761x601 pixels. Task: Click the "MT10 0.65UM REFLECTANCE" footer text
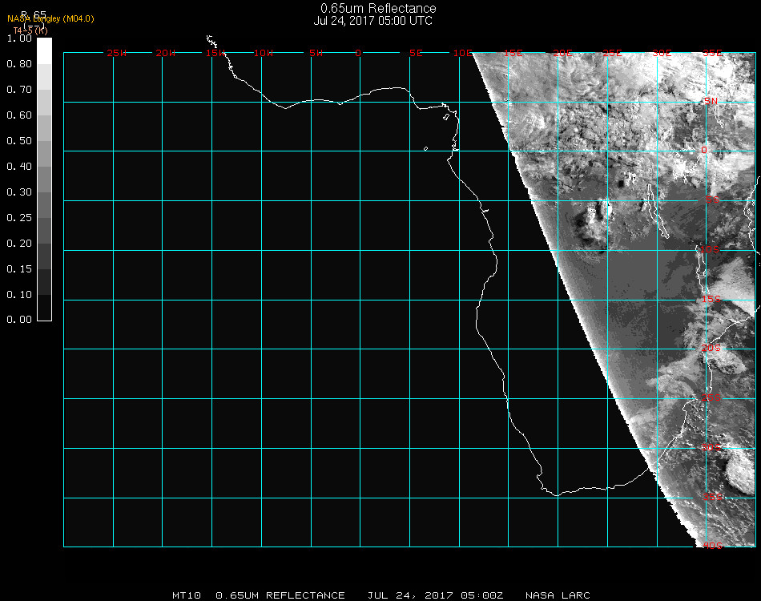259,595
